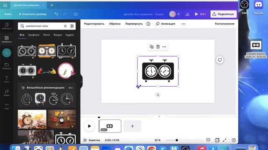The height and width of the screenshot is (150, 268).
Task: Duplicate selected element icon
Action: click(x=152, y=47)
